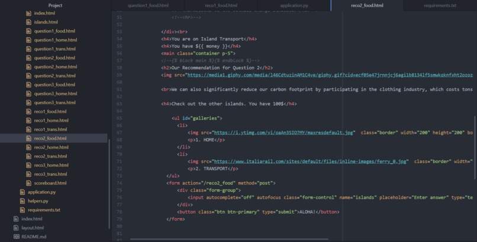Click the file icon beside question1_food.html
This screenshot has width=477, height=242.
pos(28,31)
